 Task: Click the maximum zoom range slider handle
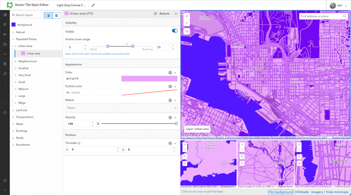tap(133, 46)
